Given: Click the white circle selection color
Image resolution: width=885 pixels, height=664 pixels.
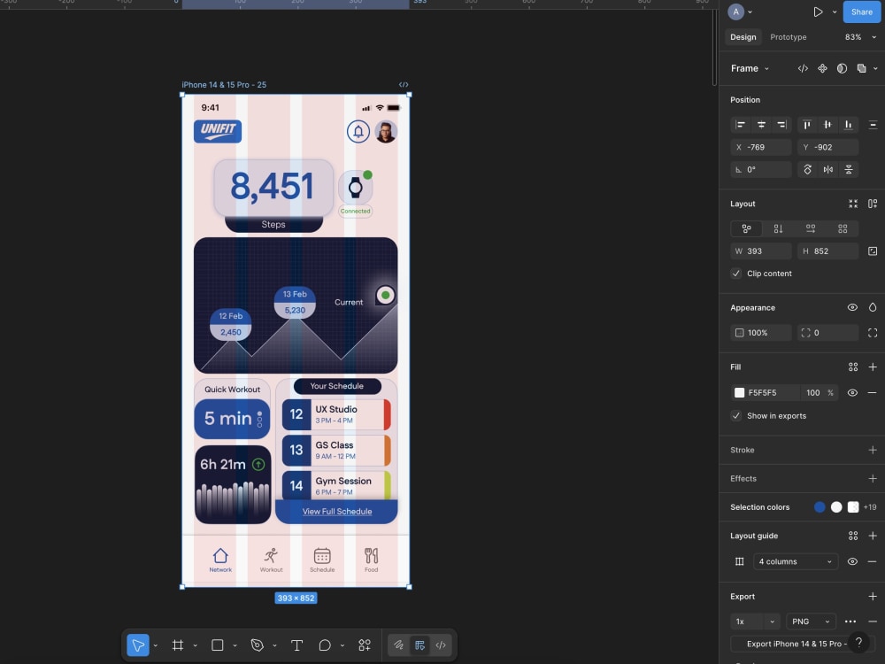Looking at the screenshot, I should tap(836, 507).
